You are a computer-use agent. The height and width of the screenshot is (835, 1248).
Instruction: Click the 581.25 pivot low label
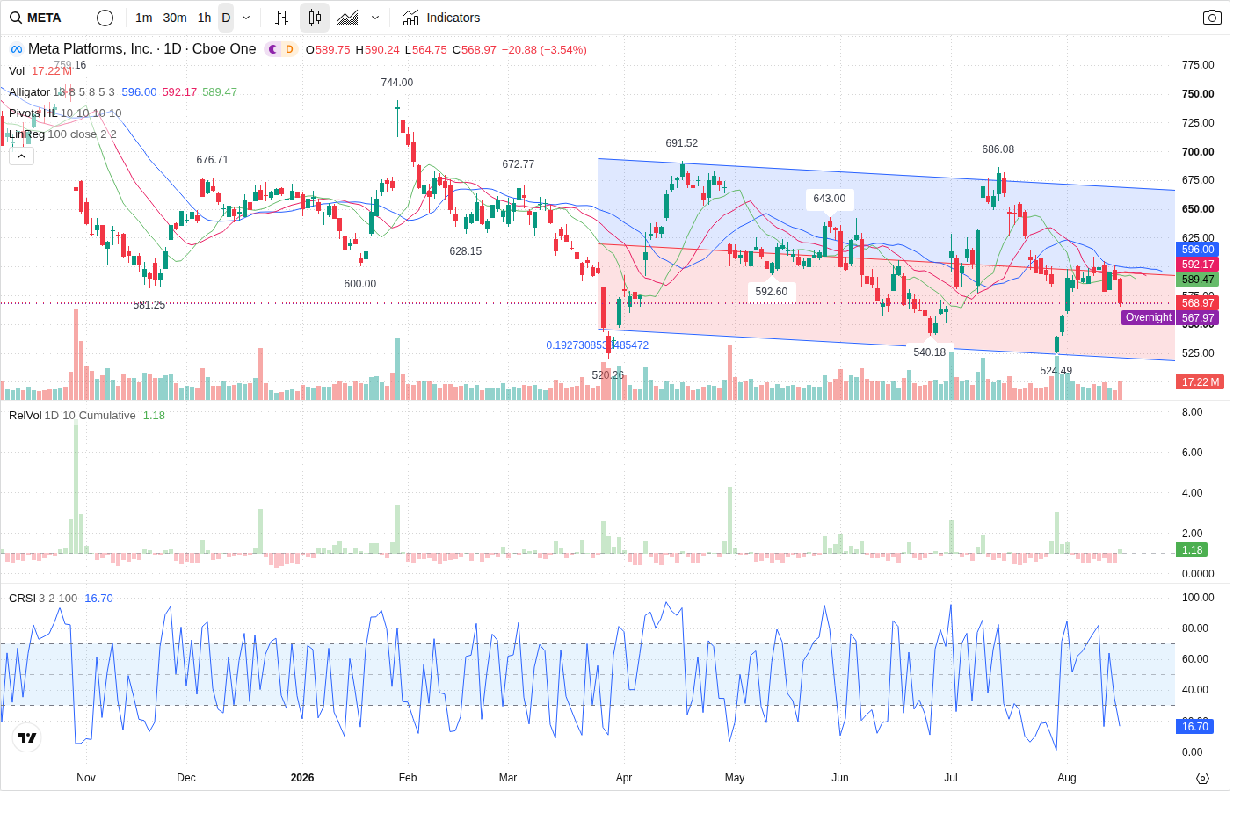pos(149,305)
